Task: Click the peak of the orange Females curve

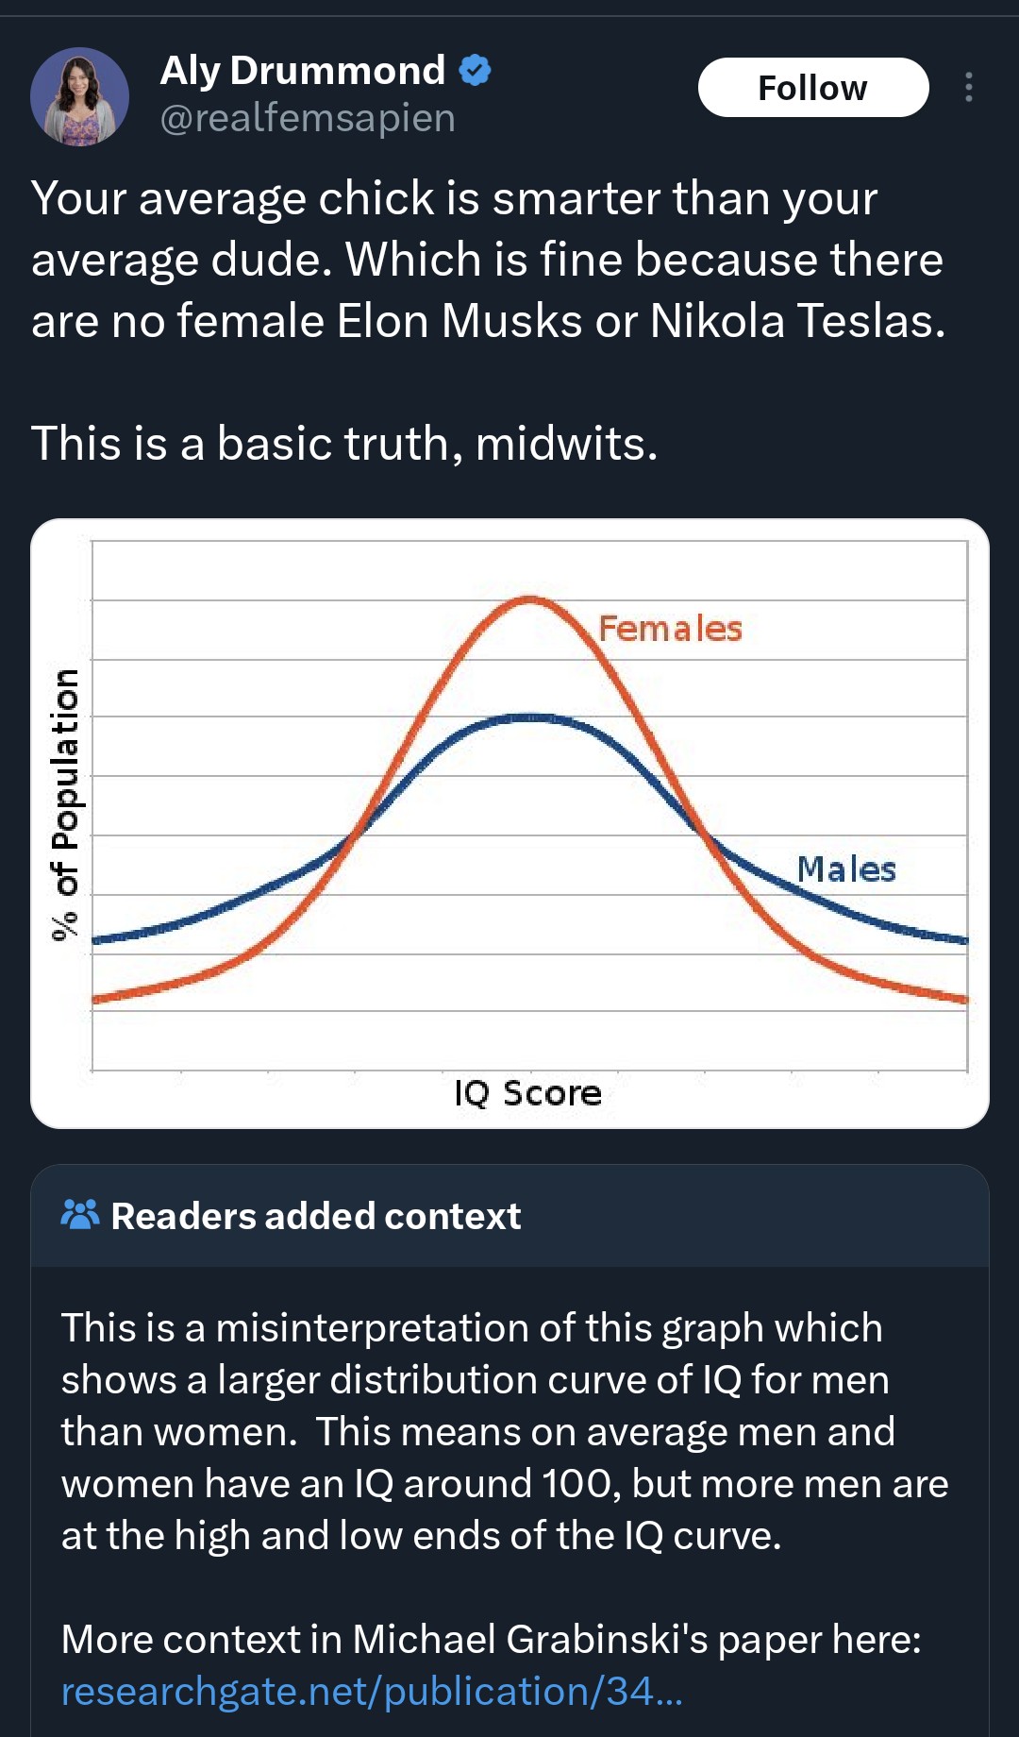Action: click(x=529, y=599)
